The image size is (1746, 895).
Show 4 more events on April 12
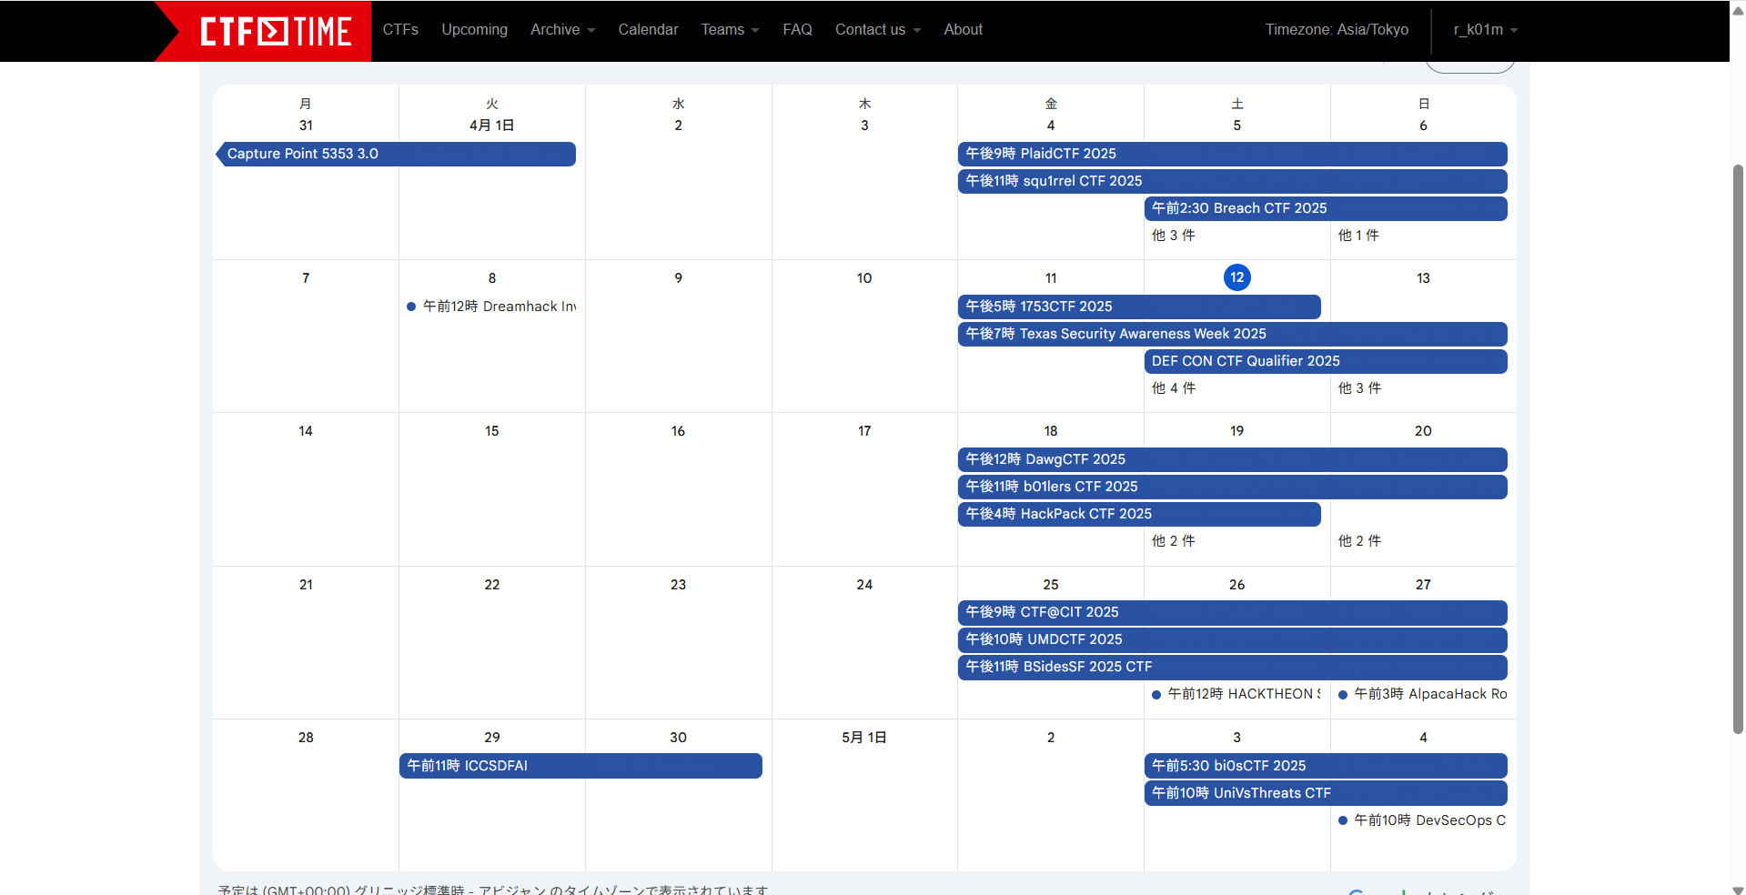(1174, 388)
